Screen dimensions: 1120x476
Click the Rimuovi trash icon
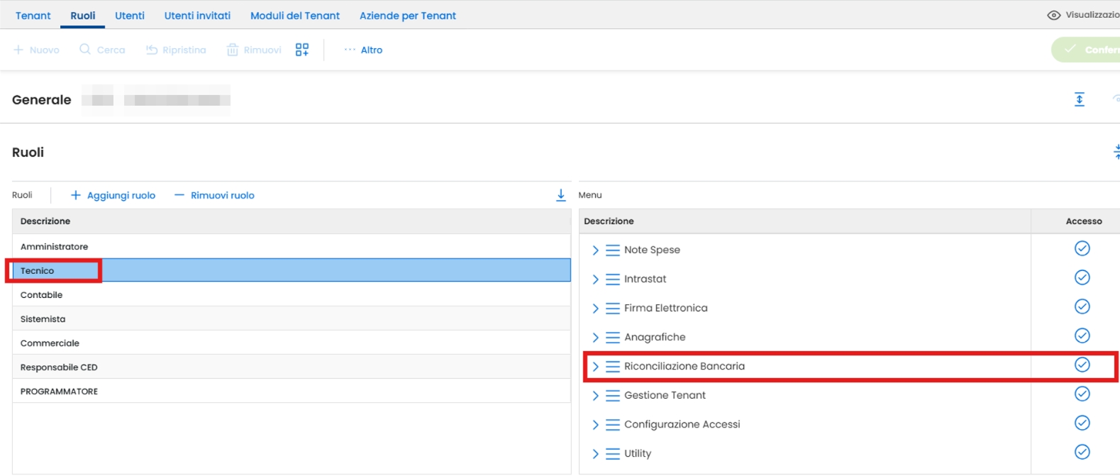pos(233,50)
